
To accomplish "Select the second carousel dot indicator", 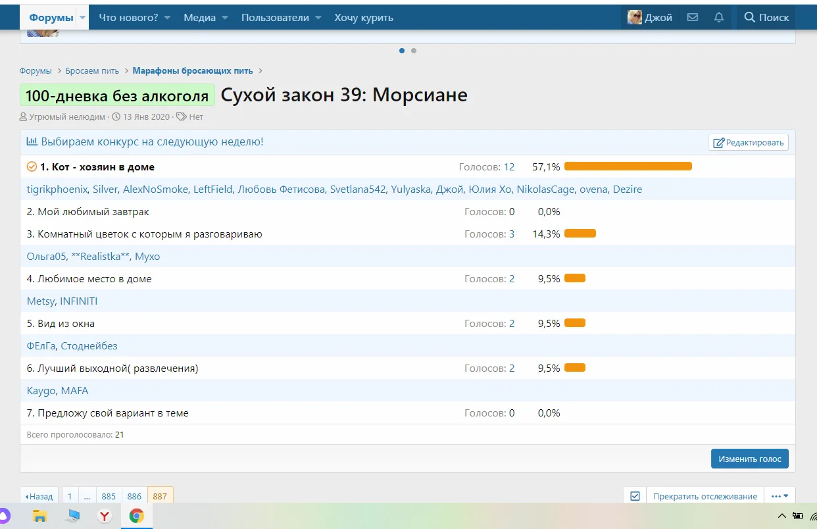I will pos(414,51).
